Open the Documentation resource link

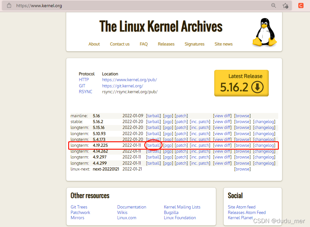click(132, 207)
